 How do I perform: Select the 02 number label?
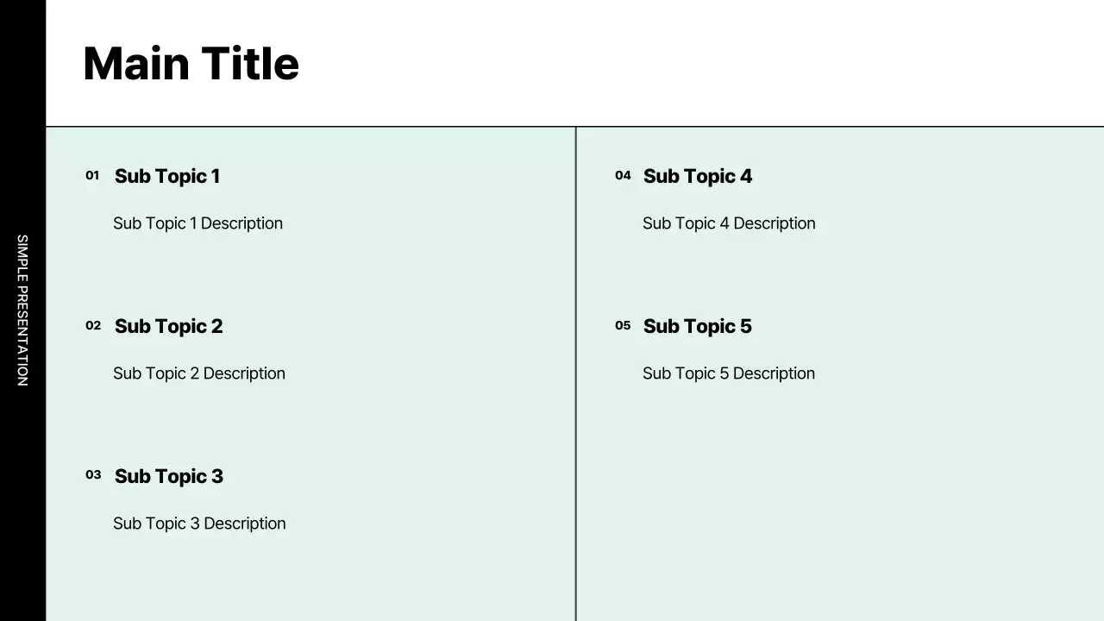[93, 326]
